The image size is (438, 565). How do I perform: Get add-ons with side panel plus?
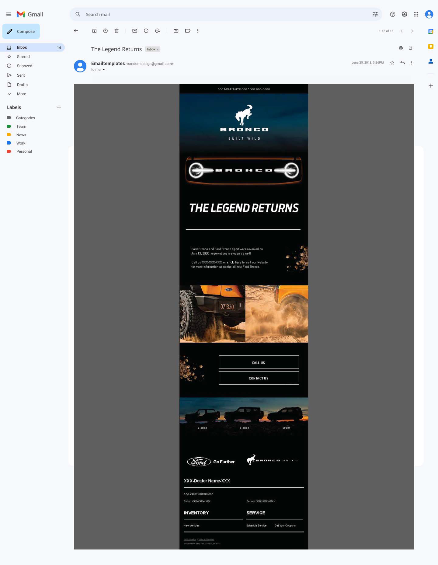(431, 86)
